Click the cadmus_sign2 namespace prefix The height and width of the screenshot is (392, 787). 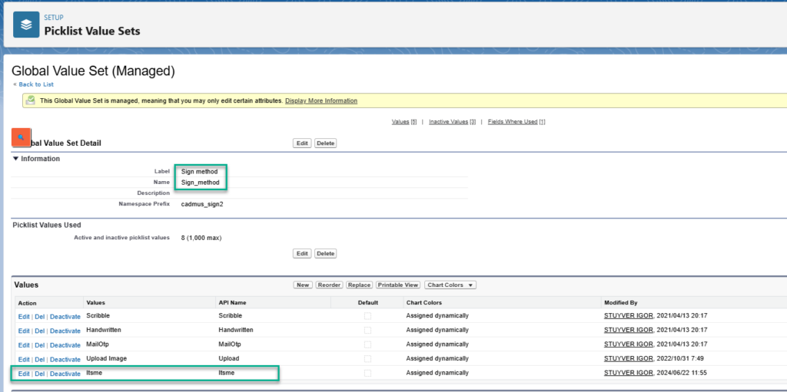(x=202, y=204)
